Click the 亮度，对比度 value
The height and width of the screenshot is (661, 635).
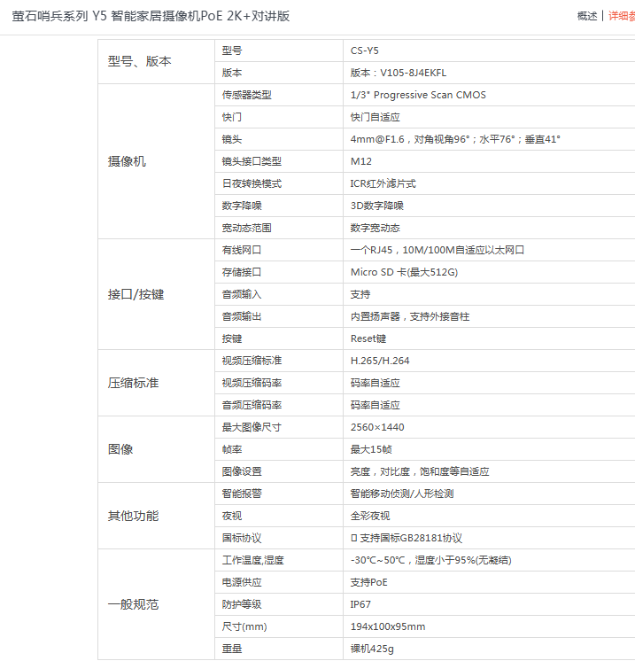420,471
